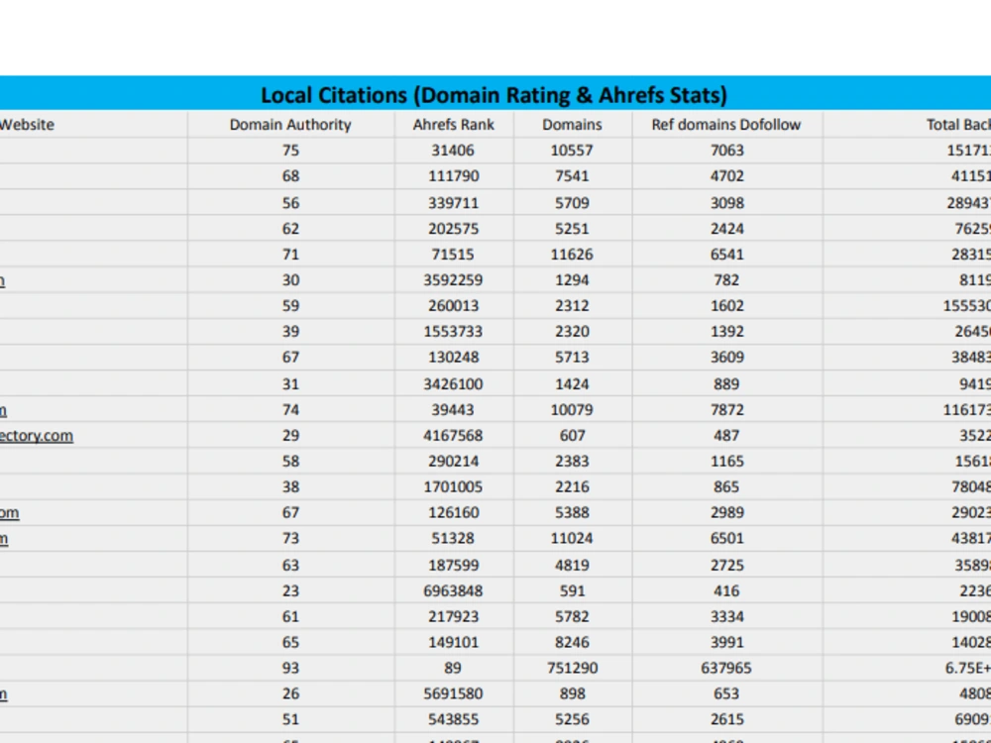Click Ahrefs Rank value 4167568
The image size is (991, 743).
[x=453, y=435]
